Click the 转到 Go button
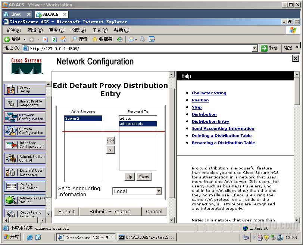Viewport: 303px width, 245px height. point(269,48)
